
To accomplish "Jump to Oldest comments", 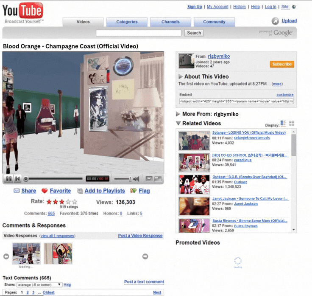I will (49, 293).
